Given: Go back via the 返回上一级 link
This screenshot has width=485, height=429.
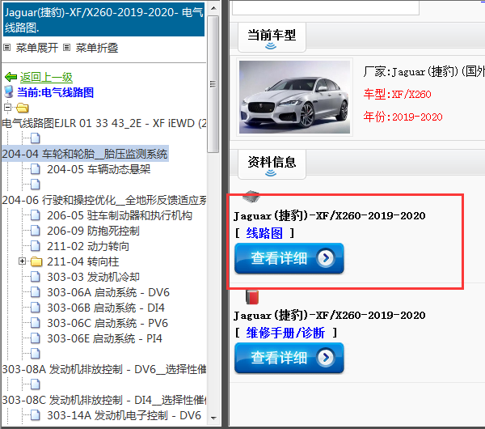Looking at the screenshot, I should tap(46, 77).
